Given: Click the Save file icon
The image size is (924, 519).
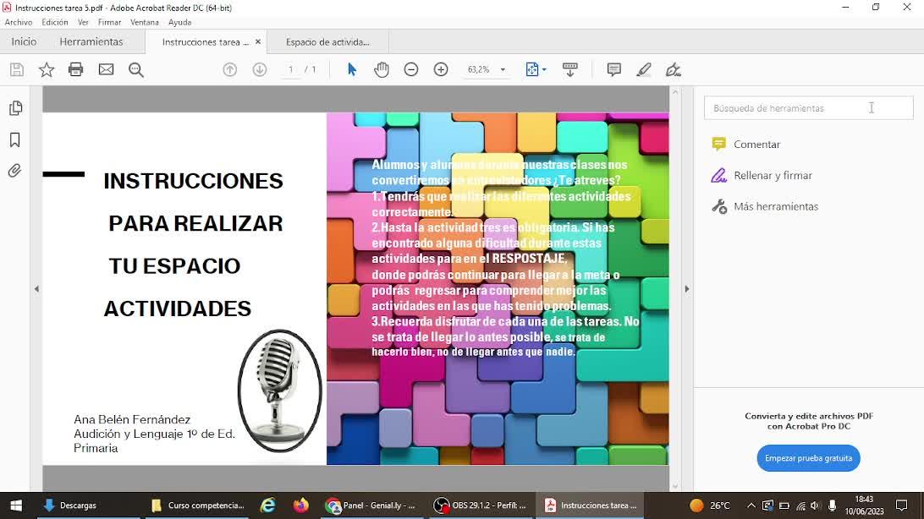Looking at the screenshot, I should [16, 70].
